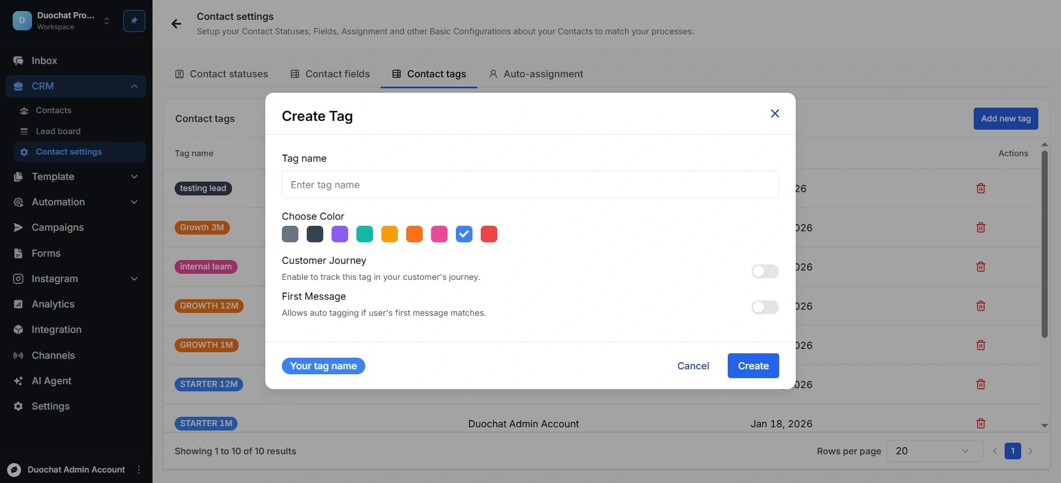Open the workspace switcher dropdown
Screen dimensions: 1061x483
pos(107,21)
